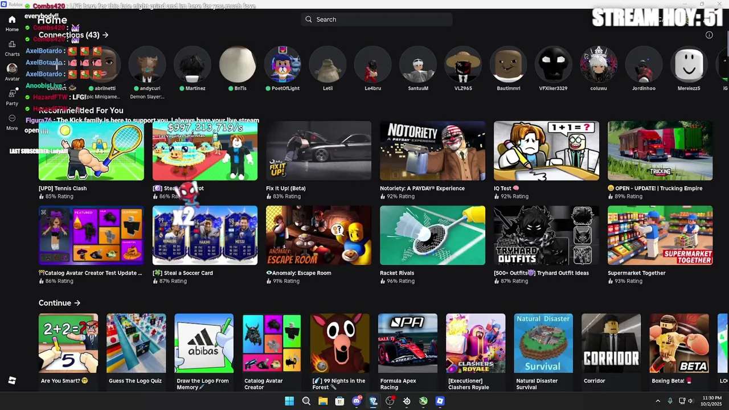Open File Explorer from the taskbar

[x=323, y=401]
